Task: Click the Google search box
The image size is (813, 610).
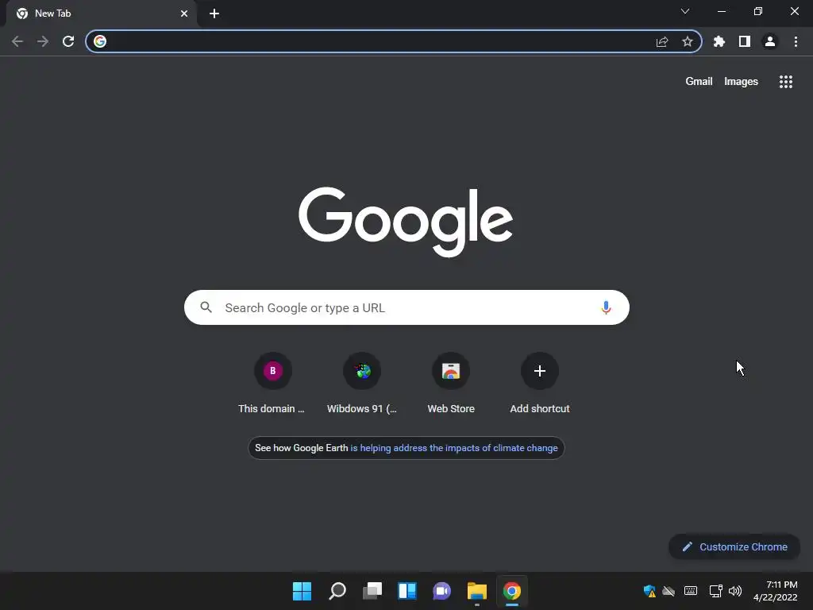Action: (406, 307)
